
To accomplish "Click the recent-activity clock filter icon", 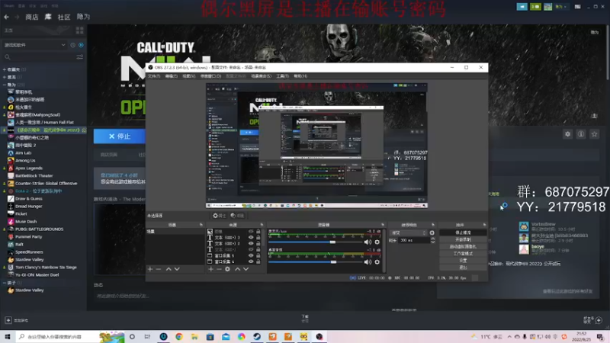I will (x=72, y=45).
